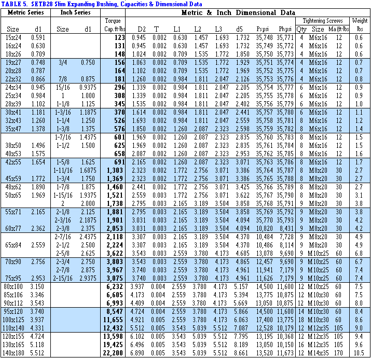Select the D2 column header
Viewport: 371px width, 358px height.
click(142, 29)
